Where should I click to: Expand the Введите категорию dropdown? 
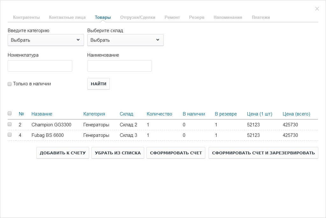pyautogui.click(x=46, y=40)
